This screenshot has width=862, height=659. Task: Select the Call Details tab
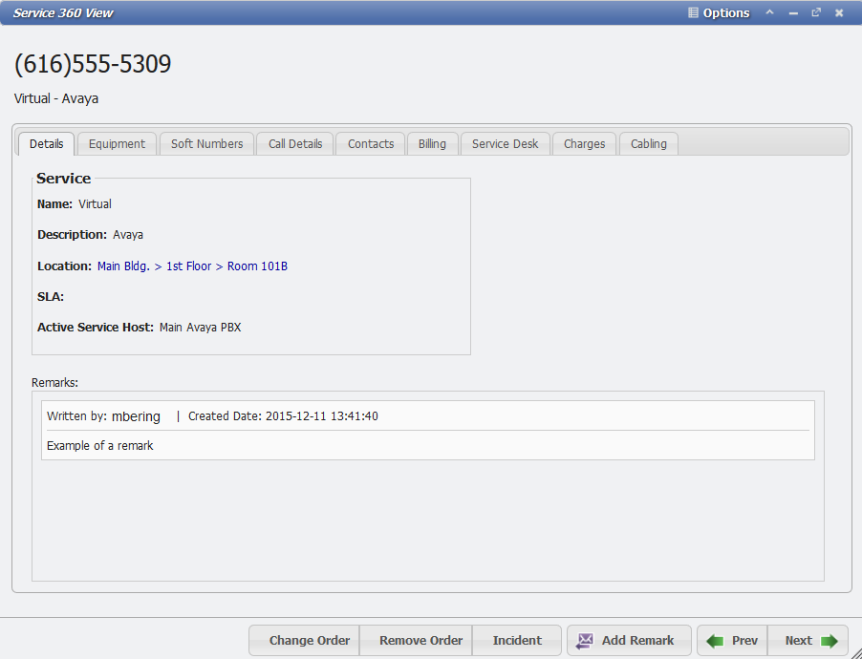point(294,143)
